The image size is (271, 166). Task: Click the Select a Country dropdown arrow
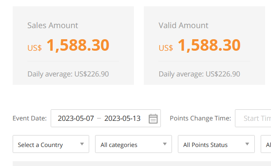(x=82, y=144)
